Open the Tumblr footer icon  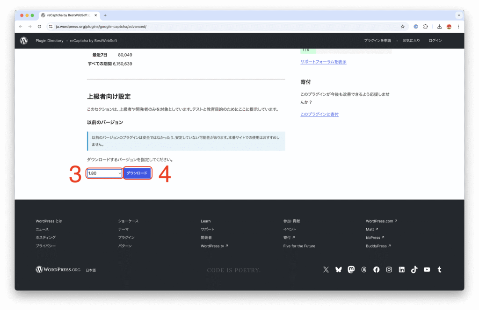pyautogui.click(x=439, y=269)
